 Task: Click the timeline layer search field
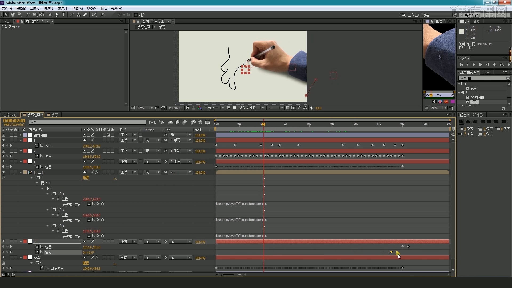click(87, 122)
